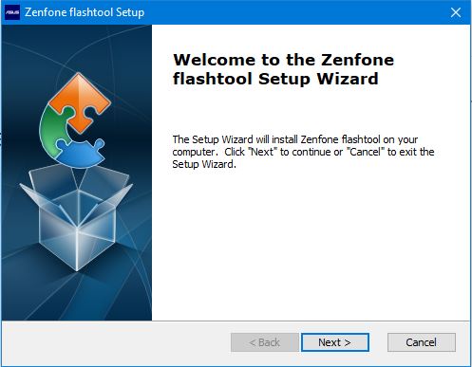This screenshot has height=367, width=472.
Task: Click the word "Next" in the description
Action: [262, 152]
